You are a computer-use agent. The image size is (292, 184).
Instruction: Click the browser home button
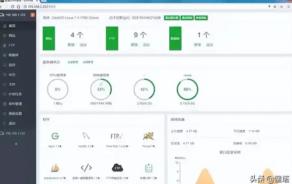click(x=18, y=7)
